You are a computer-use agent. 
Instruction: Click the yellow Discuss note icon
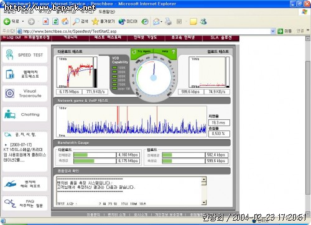click(193, 21)
